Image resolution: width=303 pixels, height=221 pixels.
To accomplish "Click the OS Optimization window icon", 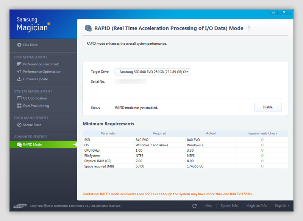I will [19, 98].
